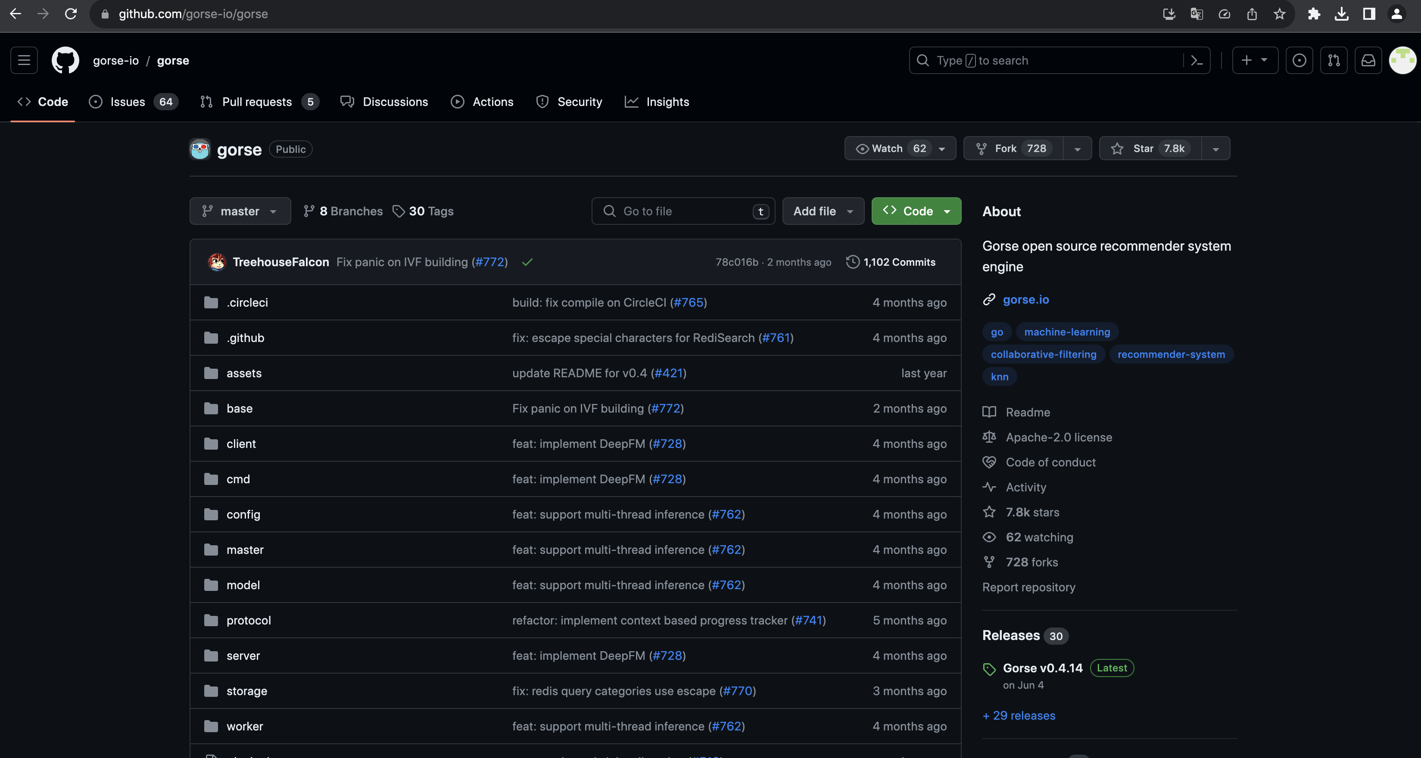Expand the Fork options dropdown arrow
The height and width of the screenshot is (758, 1421).
pos(1077,149)
